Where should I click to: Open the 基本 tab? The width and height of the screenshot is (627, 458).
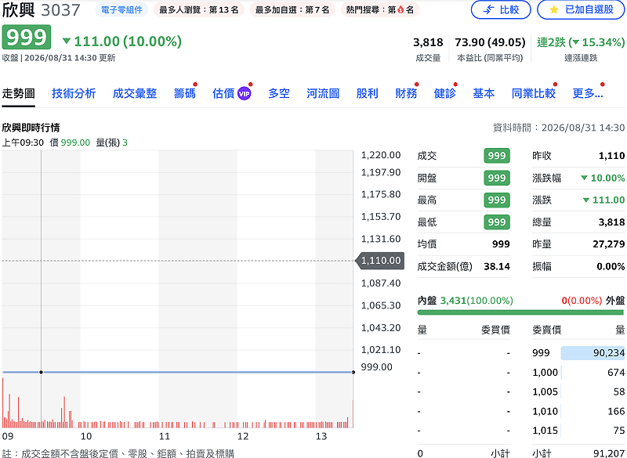point(484,93)
